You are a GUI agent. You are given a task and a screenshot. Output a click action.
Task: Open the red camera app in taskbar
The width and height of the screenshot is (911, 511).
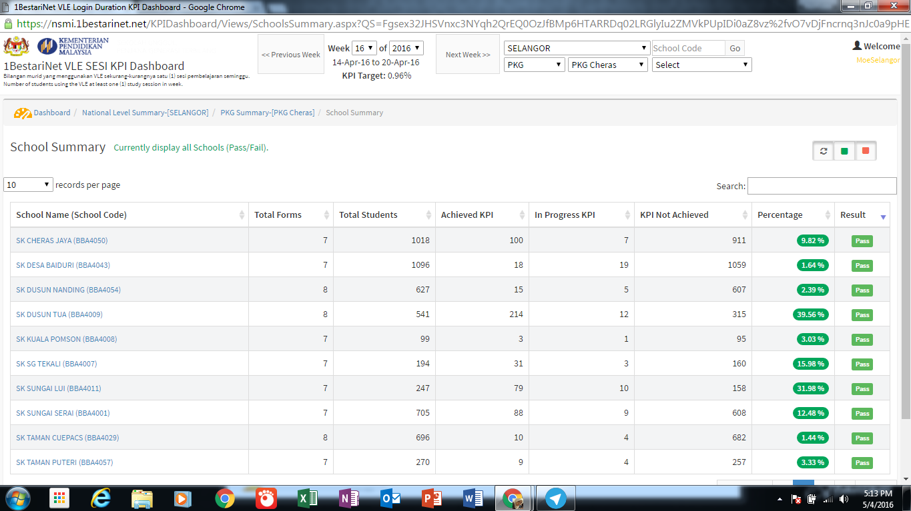[266, 498]
